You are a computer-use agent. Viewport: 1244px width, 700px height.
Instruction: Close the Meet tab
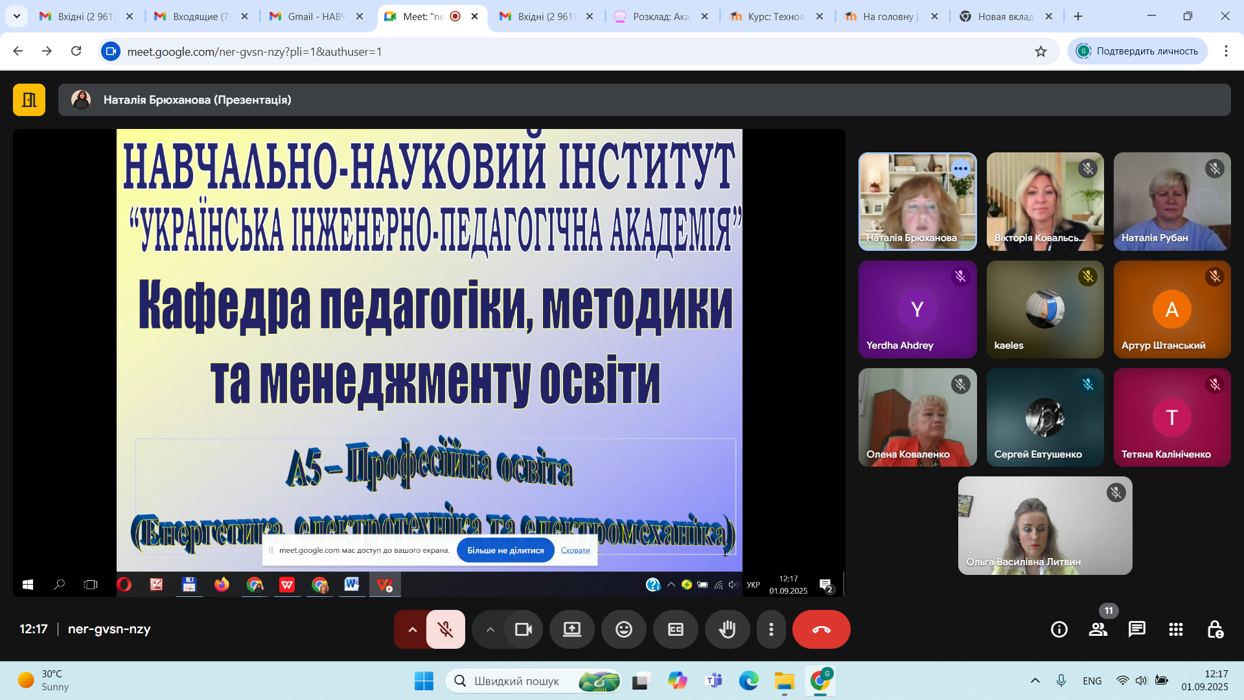coord(474,16)
